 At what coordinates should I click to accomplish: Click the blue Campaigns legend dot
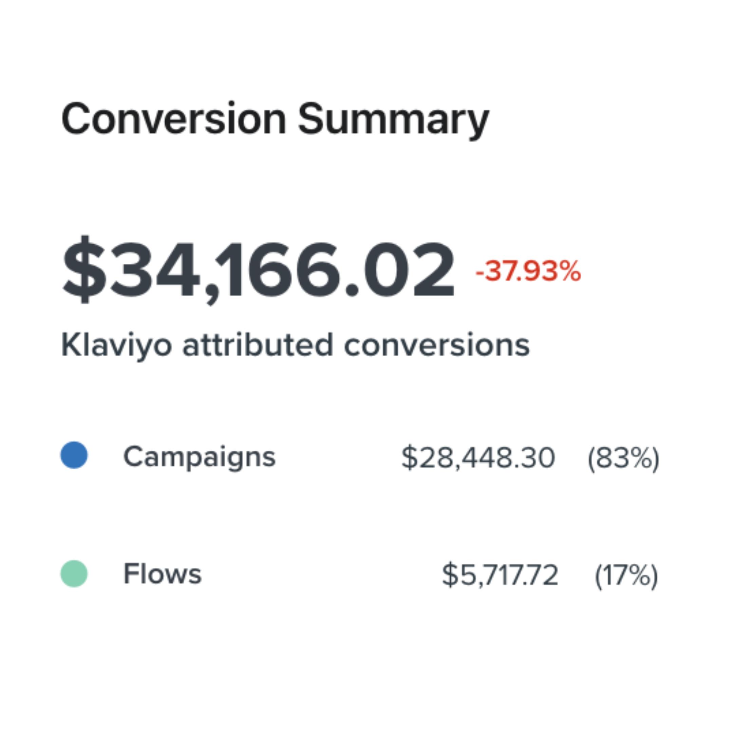(x=74, y=455)
